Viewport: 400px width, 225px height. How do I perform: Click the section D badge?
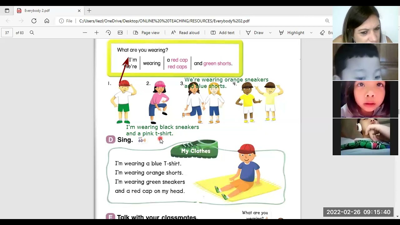pos(111,140)
